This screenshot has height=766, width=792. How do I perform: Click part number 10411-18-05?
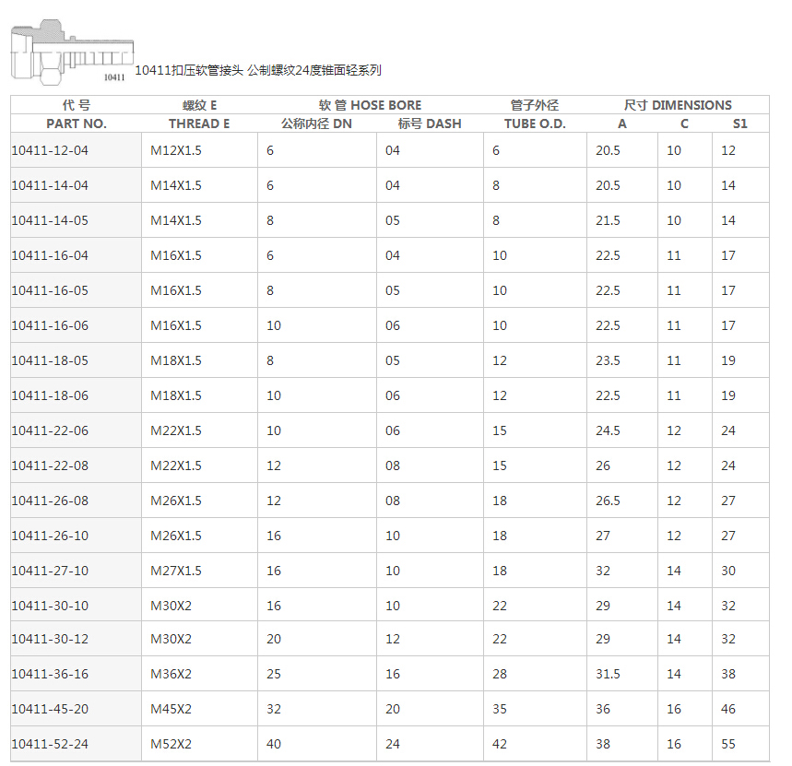(x=50, y=360)
